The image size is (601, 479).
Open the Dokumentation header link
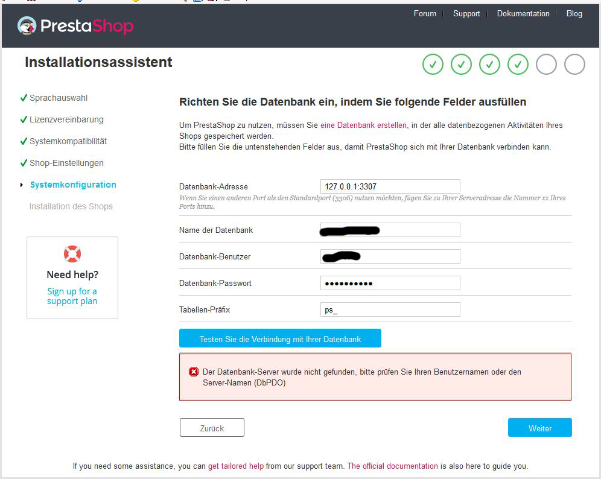[x=523, y=13]
